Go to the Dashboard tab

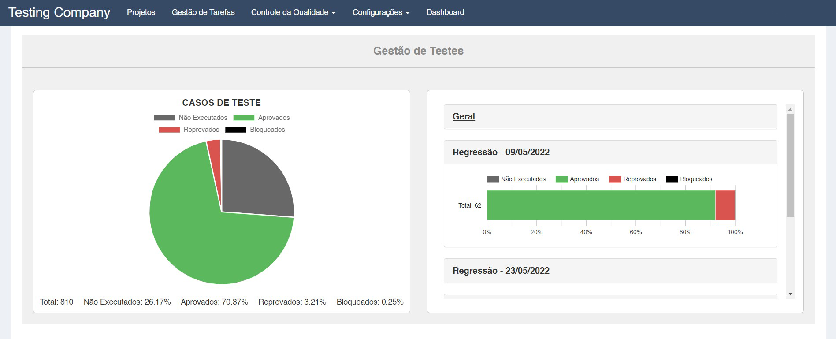pos(445,12)
